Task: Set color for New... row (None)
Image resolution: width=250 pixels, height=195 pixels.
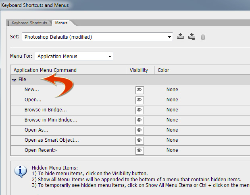Action: (172, 90)
